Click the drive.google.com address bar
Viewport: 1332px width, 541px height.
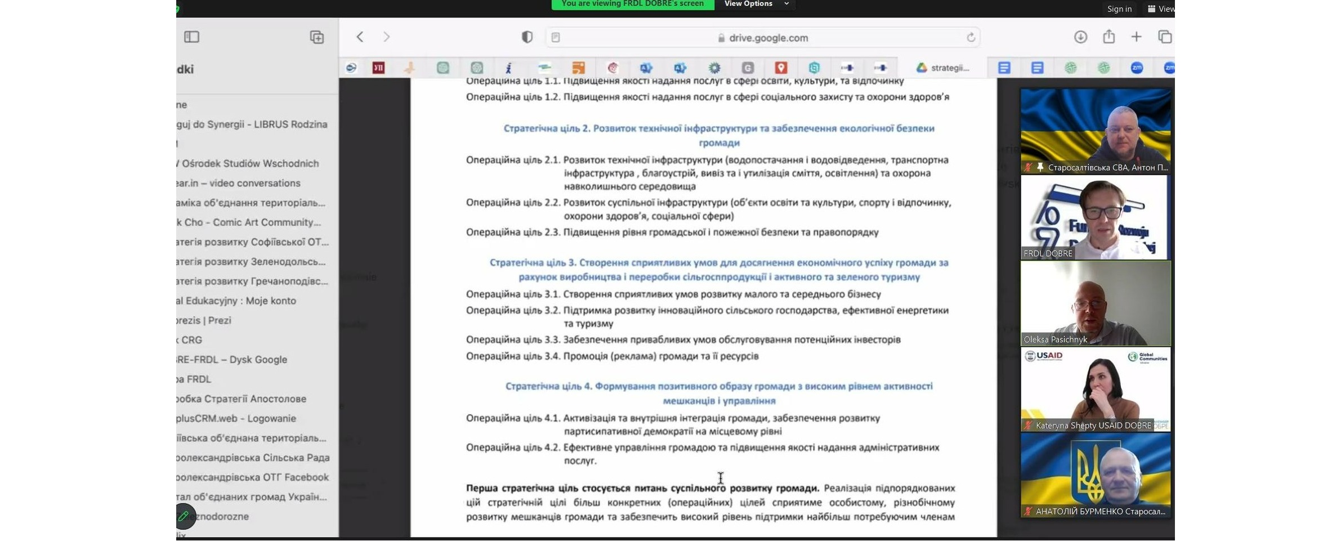coord(768,38)
